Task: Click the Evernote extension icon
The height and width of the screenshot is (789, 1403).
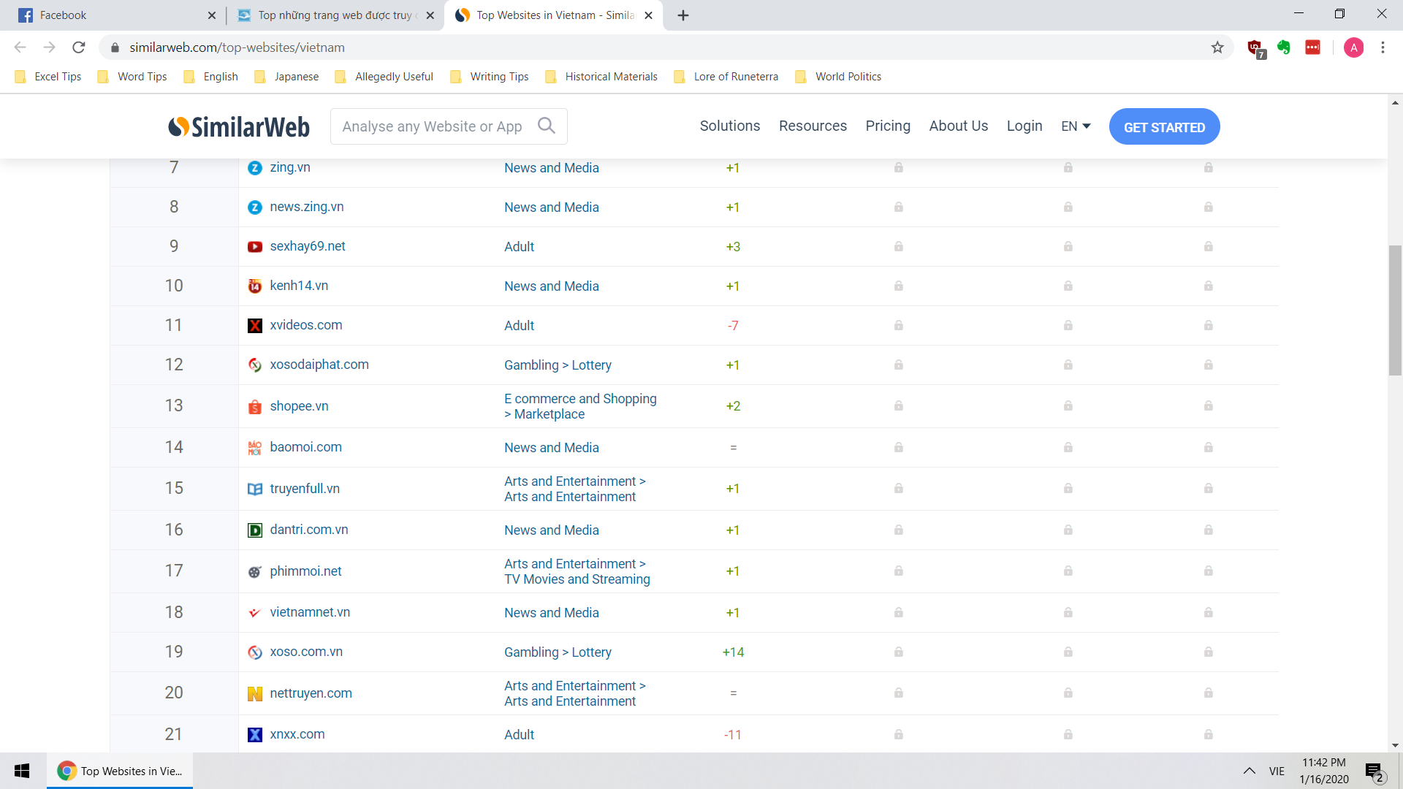Action: click(x=1284, y=47)
